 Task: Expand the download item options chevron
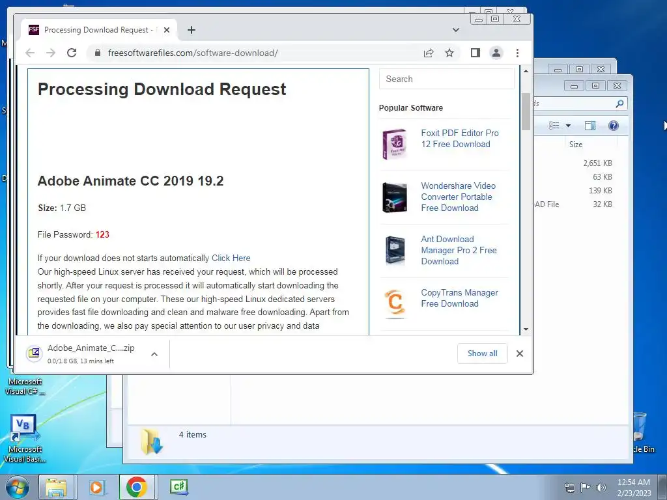154,354
